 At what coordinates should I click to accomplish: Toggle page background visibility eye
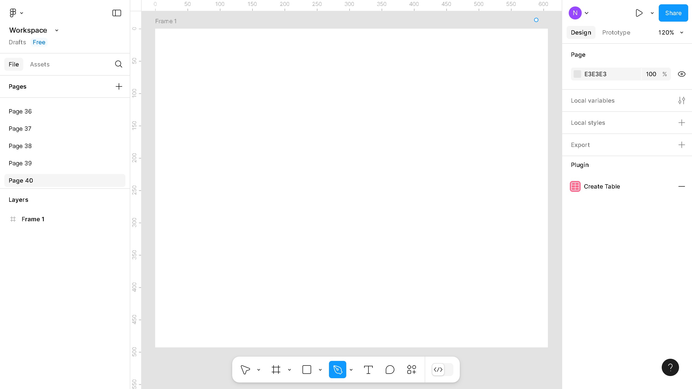[x=681, y=74]
